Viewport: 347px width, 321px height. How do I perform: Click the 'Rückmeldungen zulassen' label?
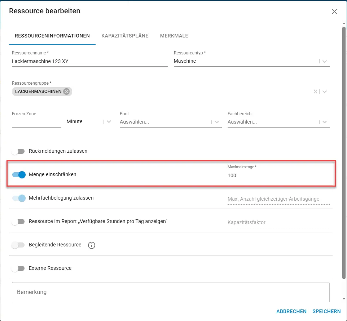click(58, 151)
